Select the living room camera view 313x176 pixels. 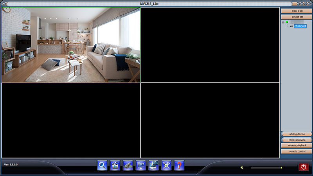[71, 45]
